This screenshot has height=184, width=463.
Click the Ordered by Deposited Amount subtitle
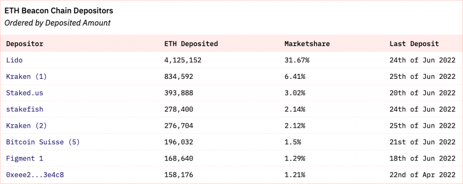(x=57, y=23)
